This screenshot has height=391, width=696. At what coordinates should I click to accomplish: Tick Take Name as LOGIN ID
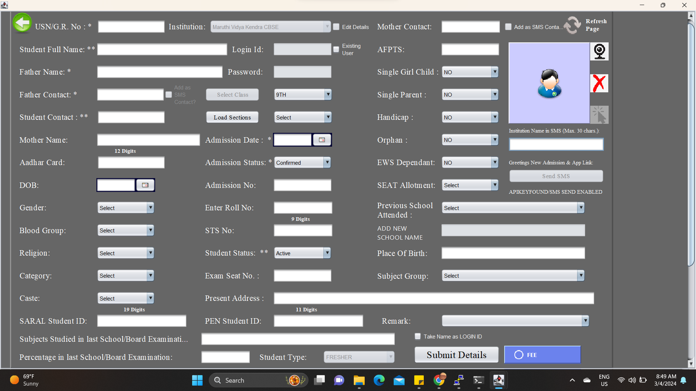pos(418,336)
